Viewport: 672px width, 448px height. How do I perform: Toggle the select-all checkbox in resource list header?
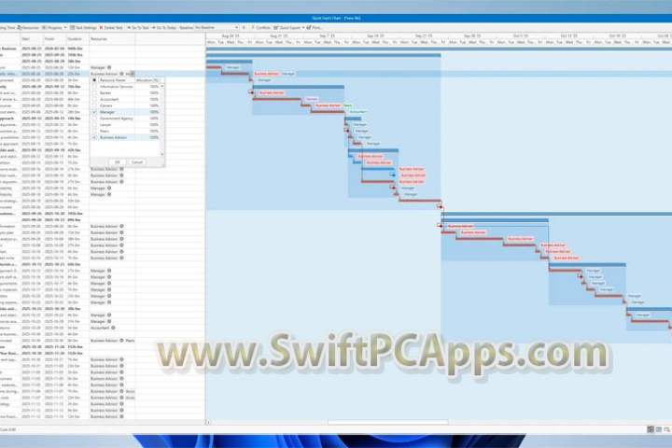(x=94, y=80)
